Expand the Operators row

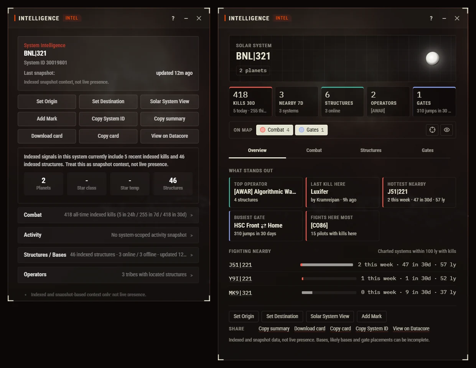(x=108, y=275)
